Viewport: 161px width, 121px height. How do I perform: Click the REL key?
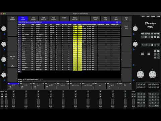point(138,84)
